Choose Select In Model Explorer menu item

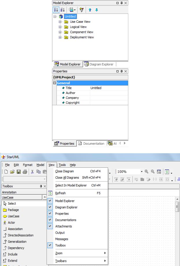point(77,185)
